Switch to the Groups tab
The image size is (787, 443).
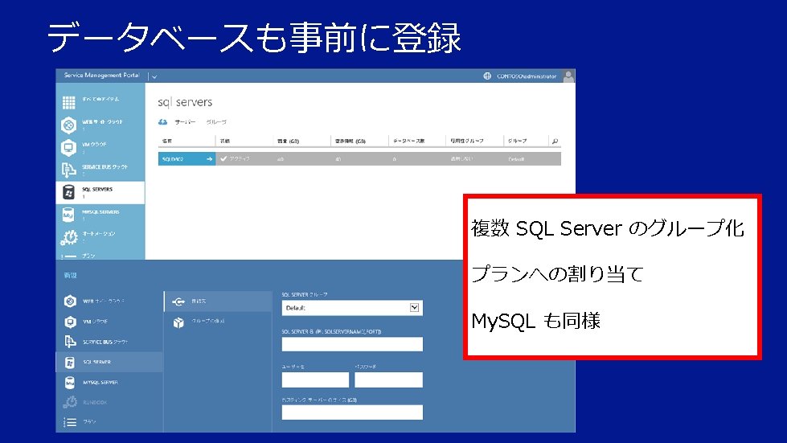(x=216, y=122)
